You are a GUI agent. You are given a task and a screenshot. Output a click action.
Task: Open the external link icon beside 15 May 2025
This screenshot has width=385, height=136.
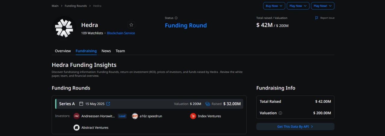coord(108,104)
